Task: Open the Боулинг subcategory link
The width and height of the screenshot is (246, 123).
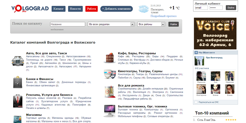Action: 170,78
